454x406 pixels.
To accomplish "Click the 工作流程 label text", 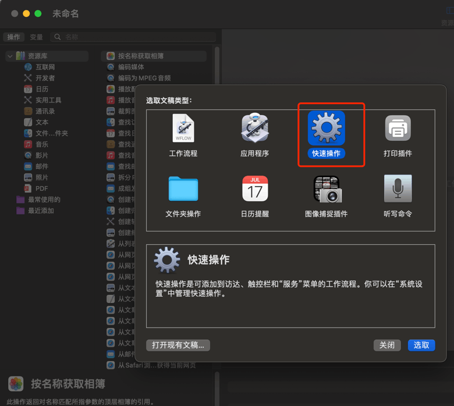I will click(183, 154).
